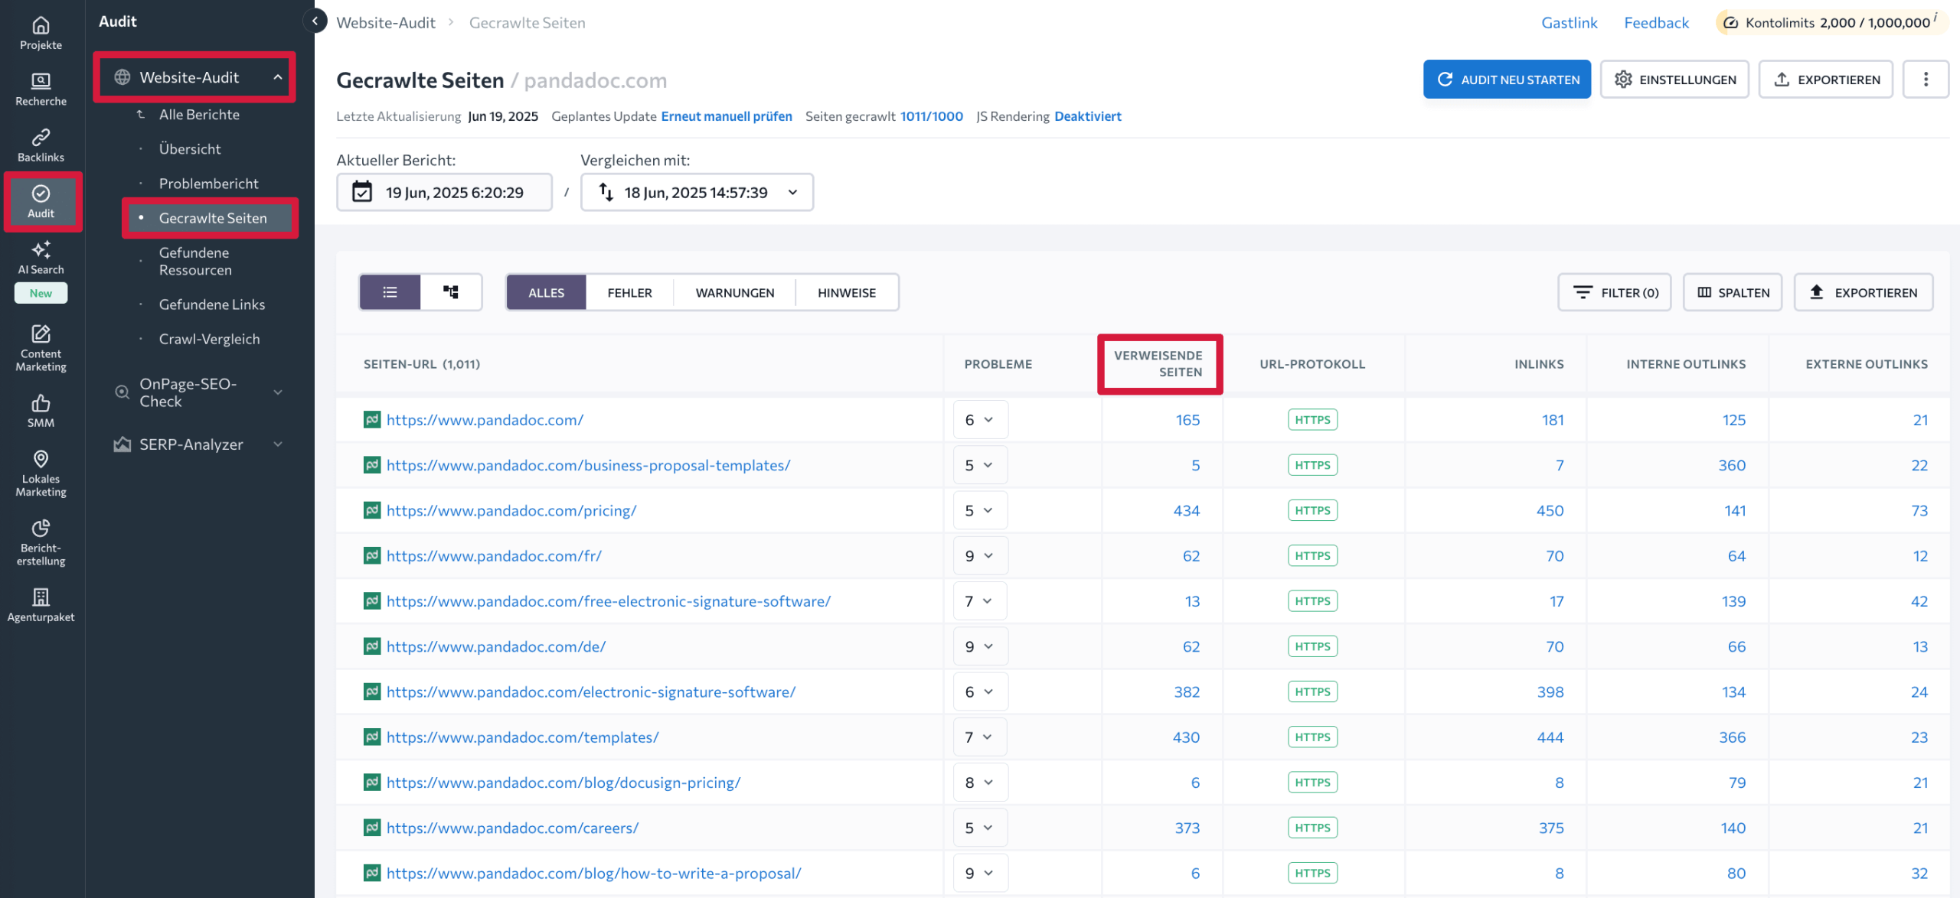Image resolution: width=1960 pixels, height=898 pixels.
Task: Click top EXPORTIEREN button near Einstellungen
Action: click(x=1825, y=79)
